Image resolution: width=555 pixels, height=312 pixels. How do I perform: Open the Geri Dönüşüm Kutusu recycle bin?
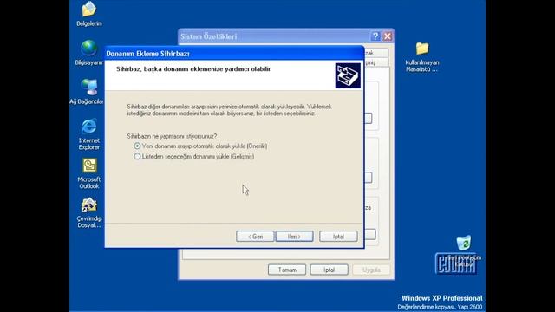click(463, 243)
